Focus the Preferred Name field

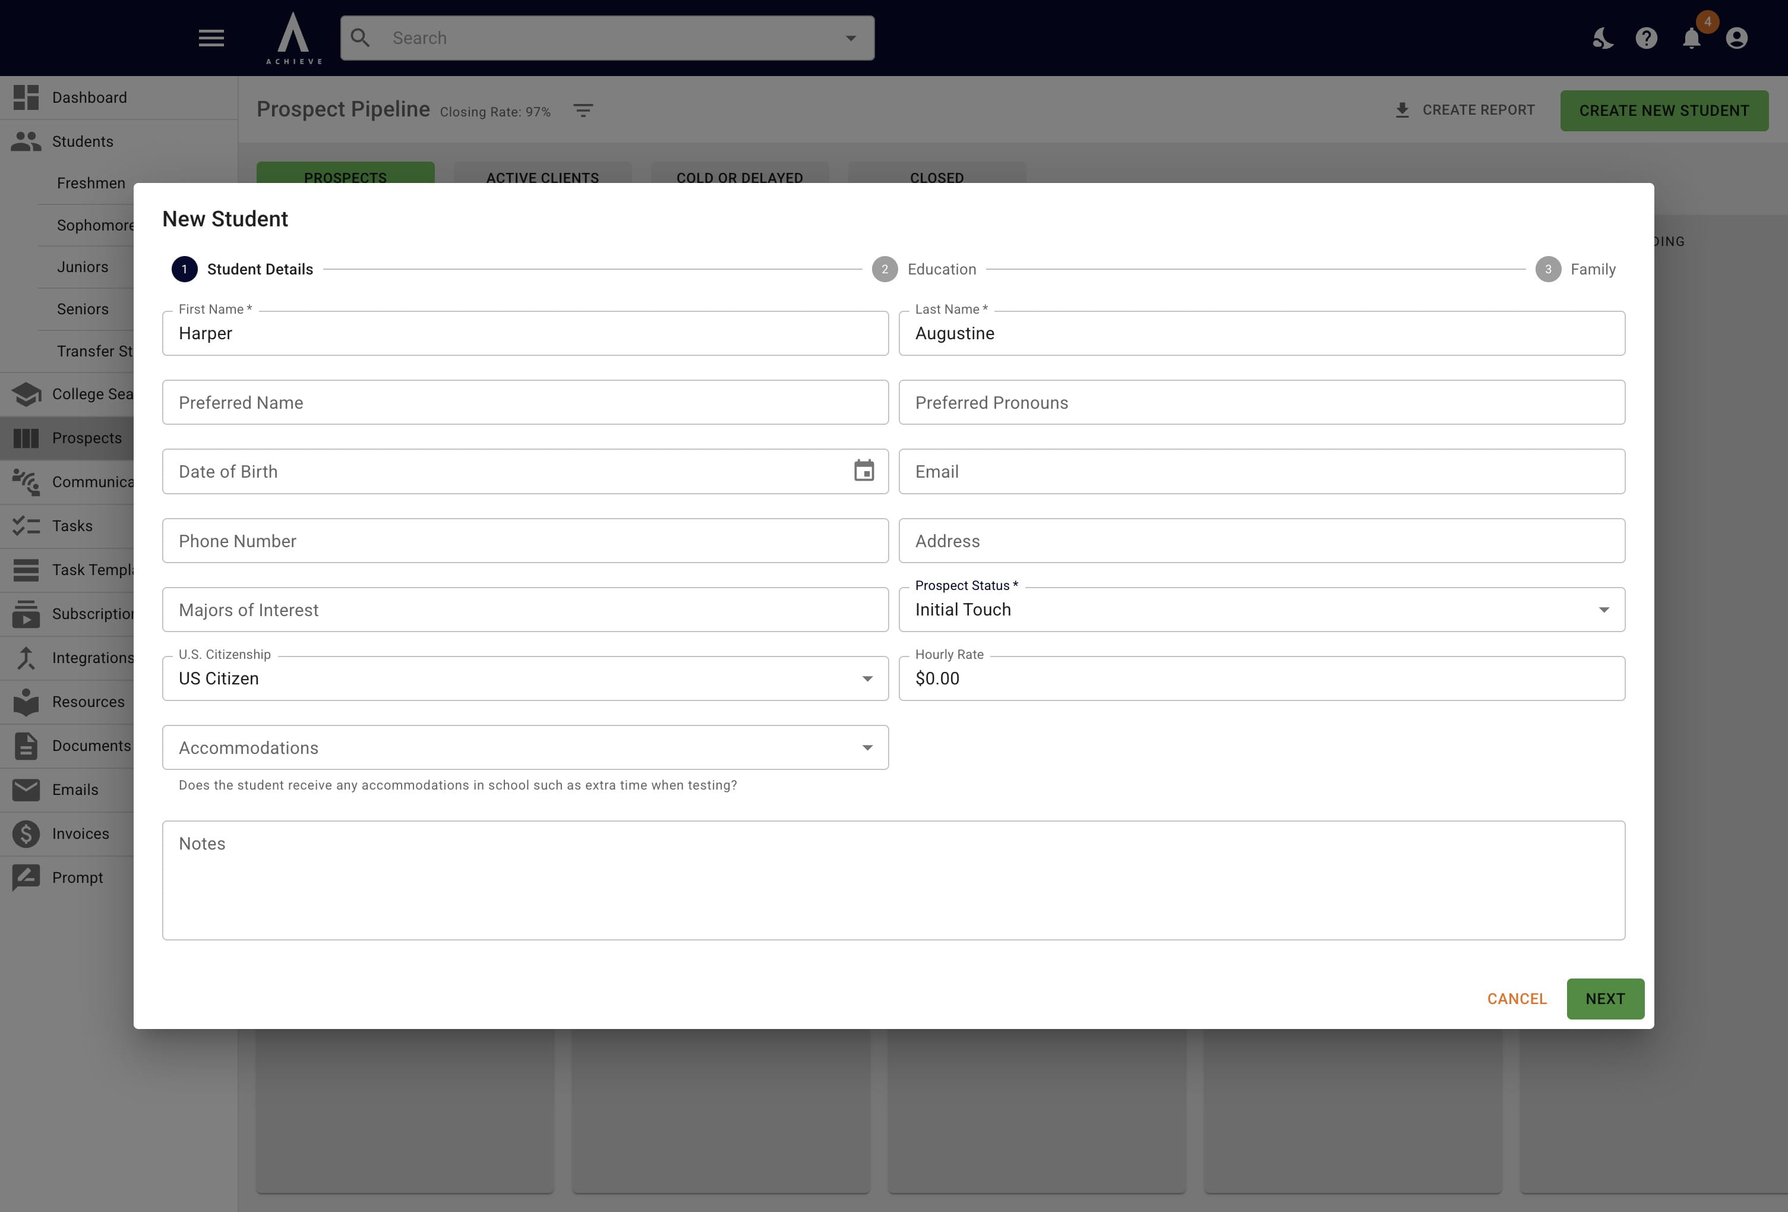pyautogui.click(x=526, y=402)
